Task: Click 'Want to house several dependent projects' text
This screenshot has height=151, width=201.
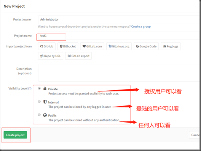Action: click(x=84, y=27)
